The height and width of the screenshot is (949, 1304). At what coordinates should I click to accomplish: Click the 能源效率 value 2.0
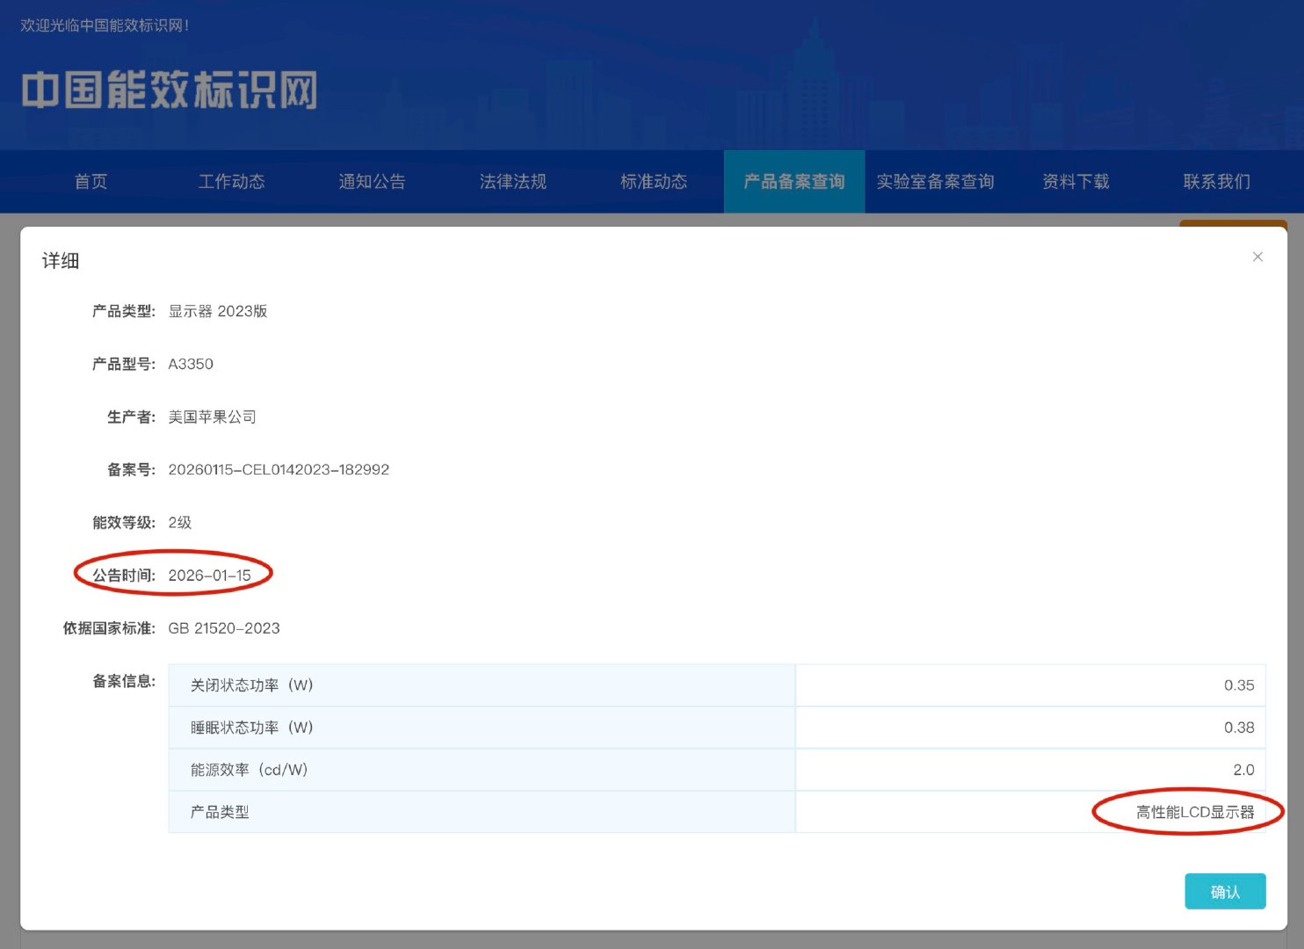[1244, 770]
